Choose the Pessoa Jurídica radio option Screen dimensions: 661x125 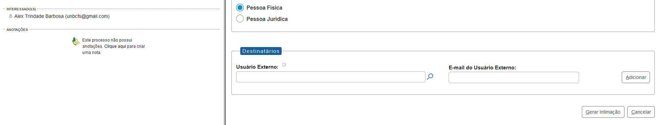[x=240, y=19]
